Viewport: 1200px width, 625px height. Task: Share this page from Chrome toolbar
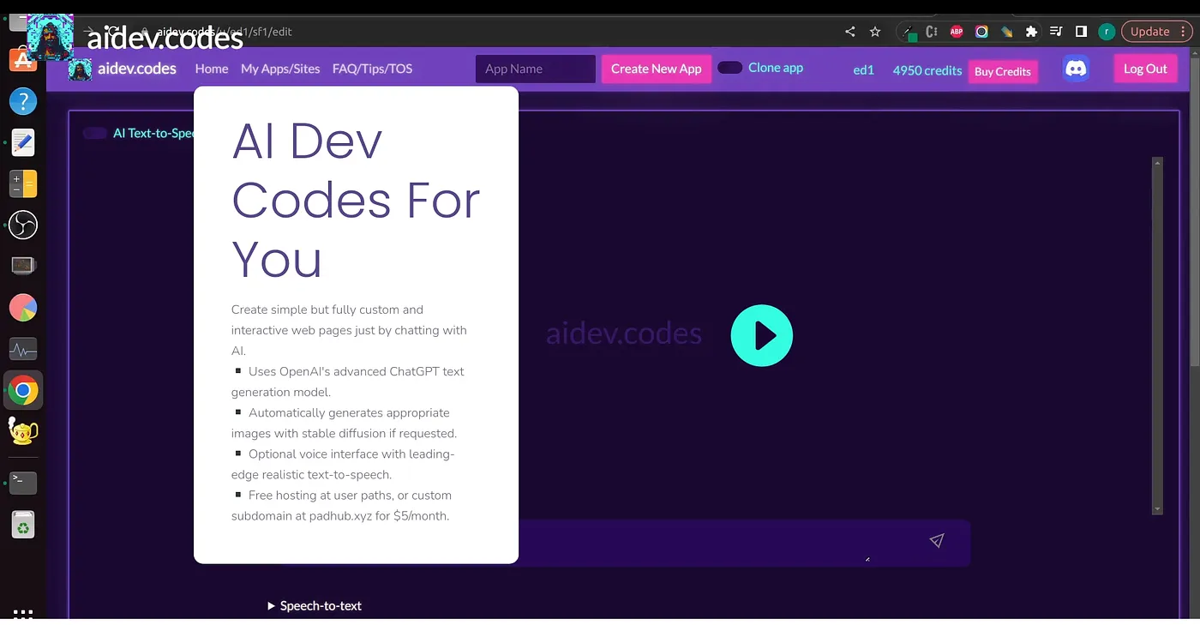[x=850, y=32]
